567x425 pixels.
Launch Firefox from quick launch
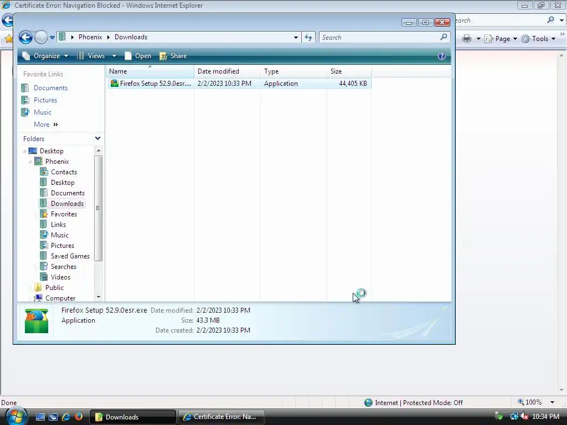coord(78,417)
